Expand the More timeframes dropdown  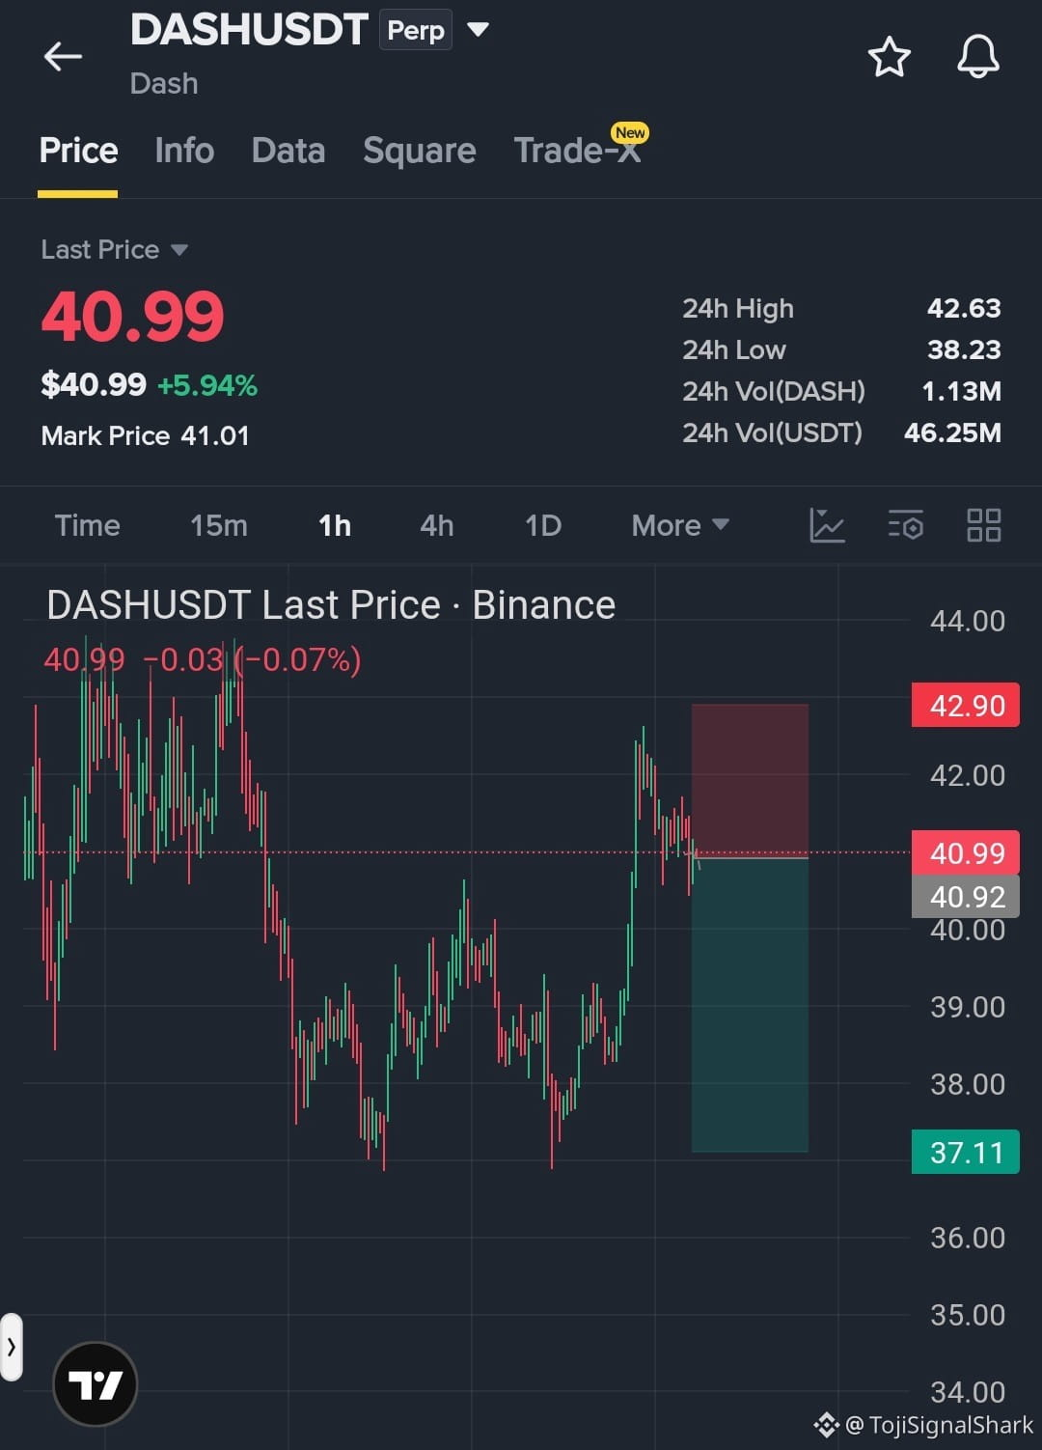coord(679,525)
